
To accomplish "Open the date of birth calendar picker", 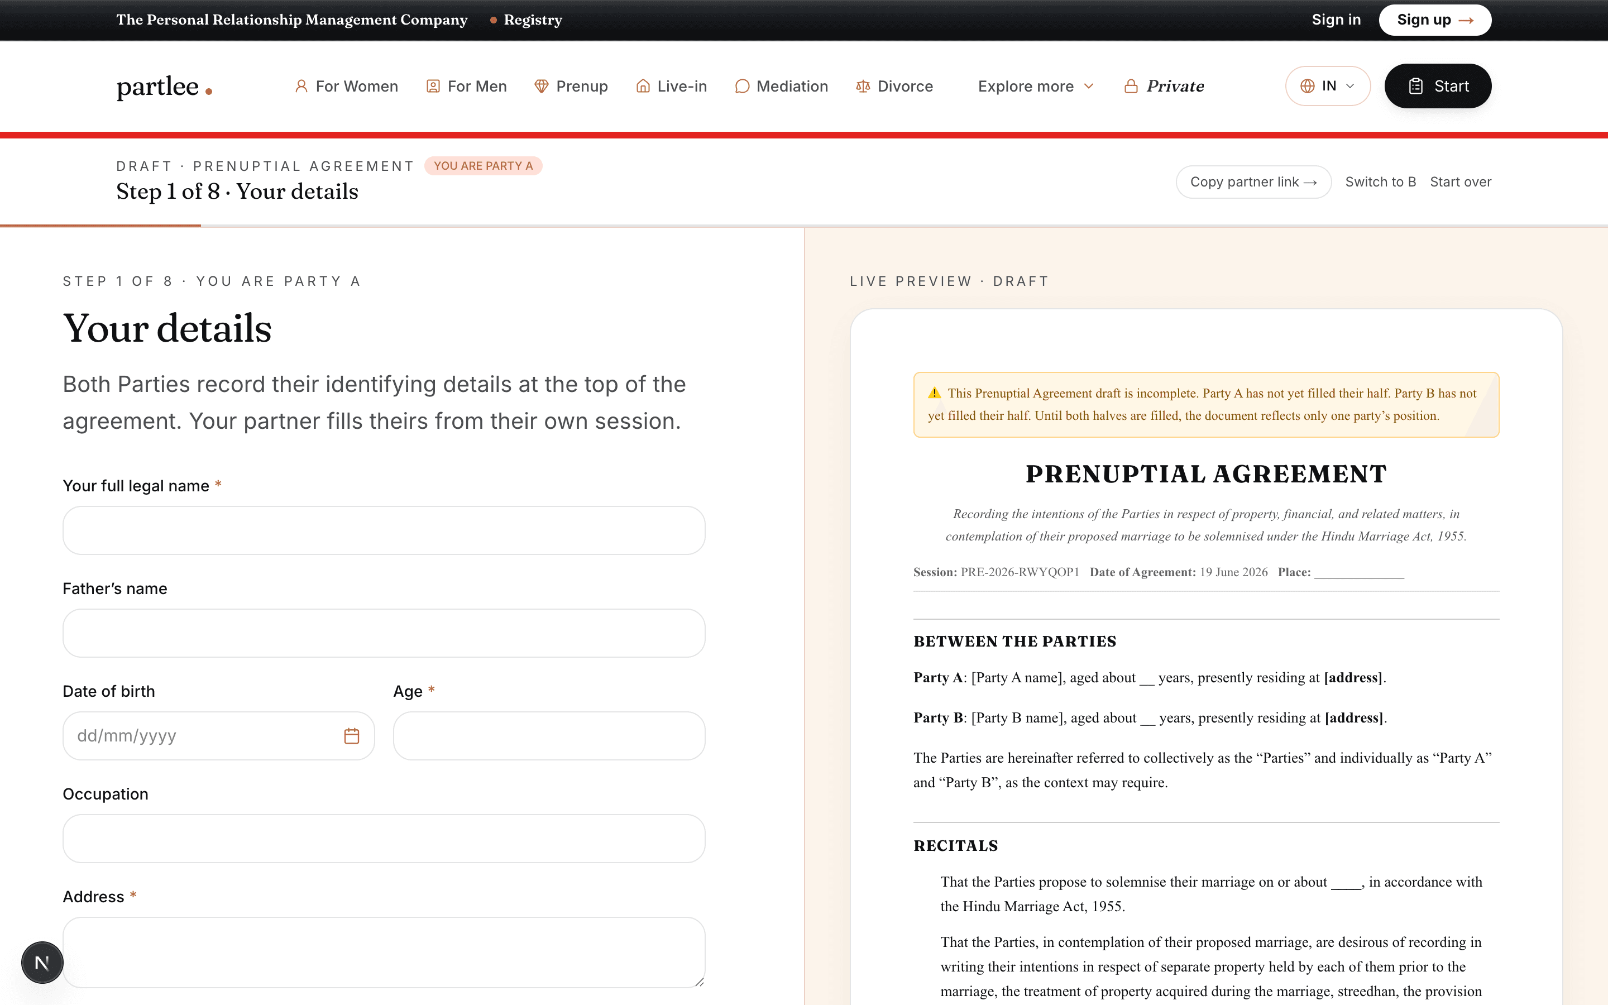I will [352, 736].
